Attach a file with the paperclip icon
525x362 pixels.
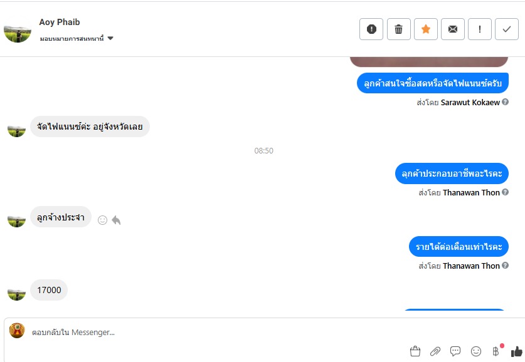(x=435, y=351)
